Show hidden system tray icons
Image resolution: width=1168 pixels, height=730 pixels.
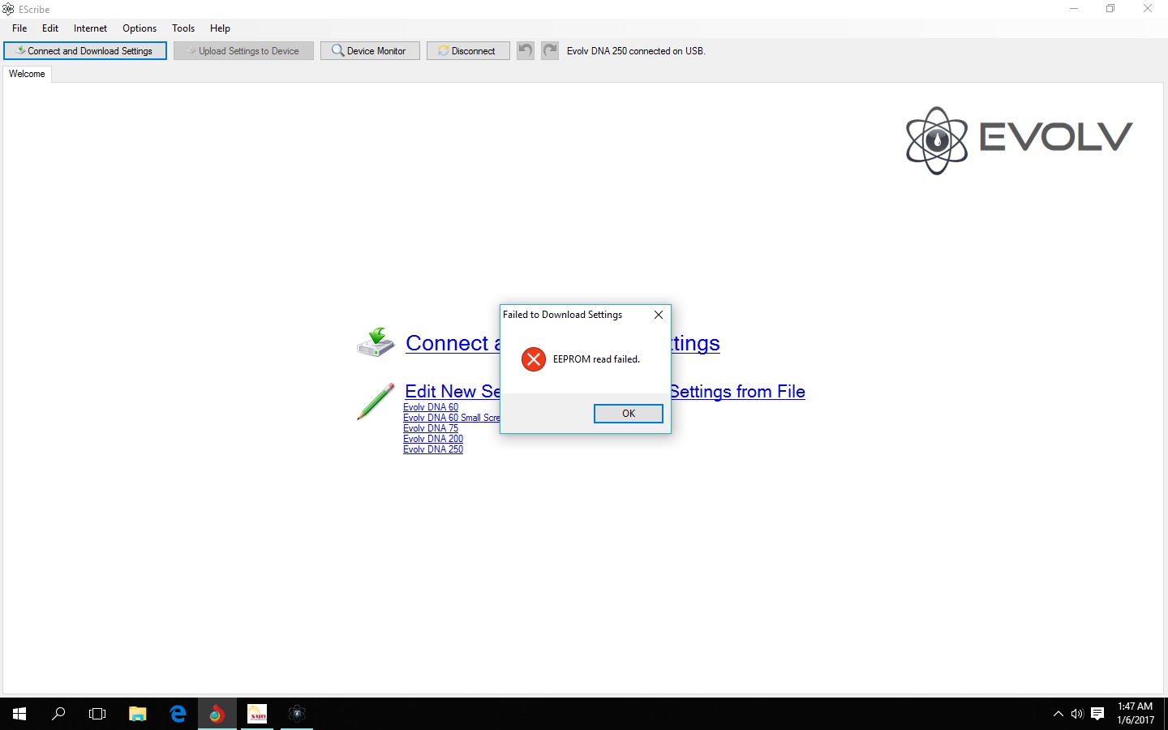(x=1058, y=714)
